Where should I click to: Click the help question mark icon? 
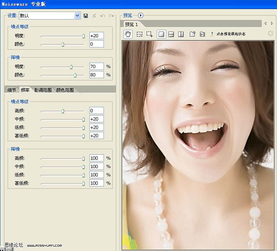[212, 34]
